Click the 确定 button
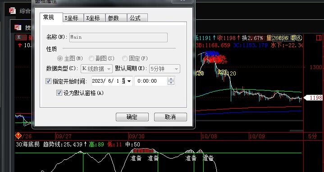The image size is (324, 172). tap(132, 117)
